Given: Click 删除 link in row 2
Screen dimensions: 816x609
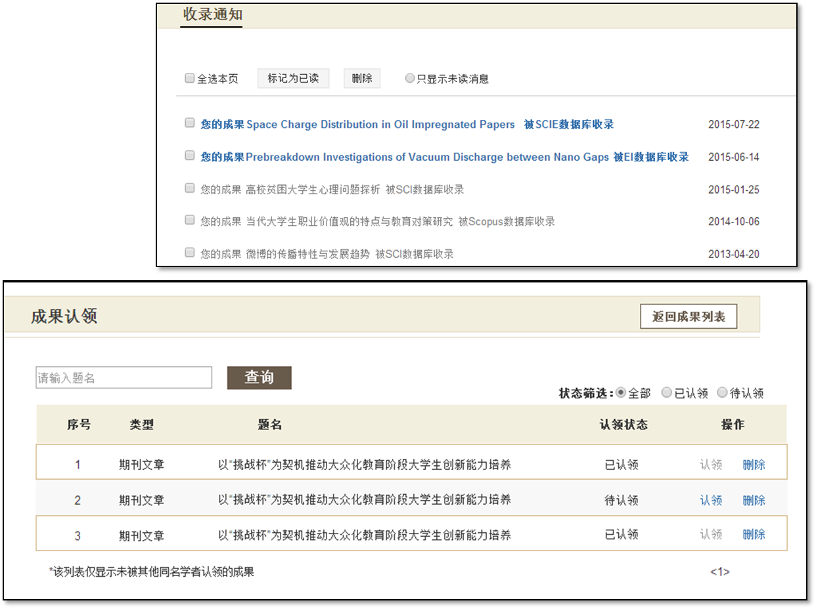Looking at the screenshot, I should click(x=754, y=500).
